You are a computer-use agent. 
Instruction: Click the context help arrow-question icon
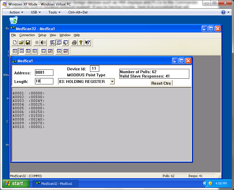pos(87,42)
